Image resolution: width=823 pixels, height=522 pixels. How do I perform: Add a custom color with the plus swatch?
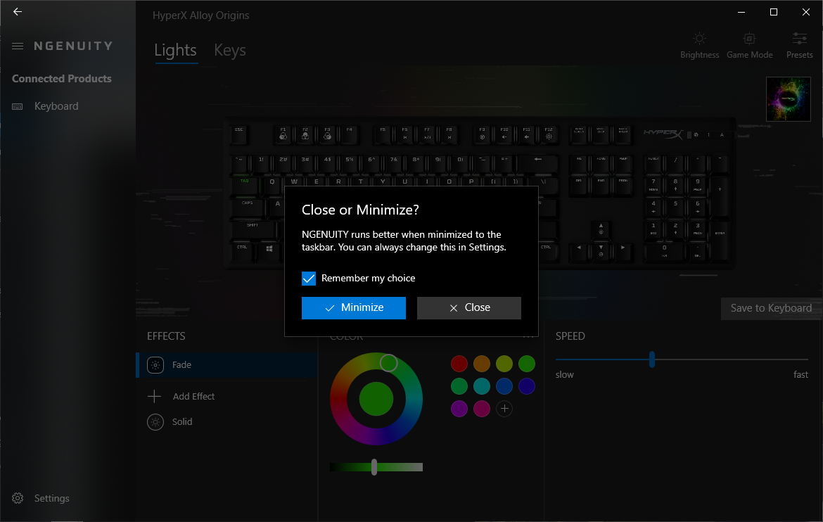[x=504, y=409]
